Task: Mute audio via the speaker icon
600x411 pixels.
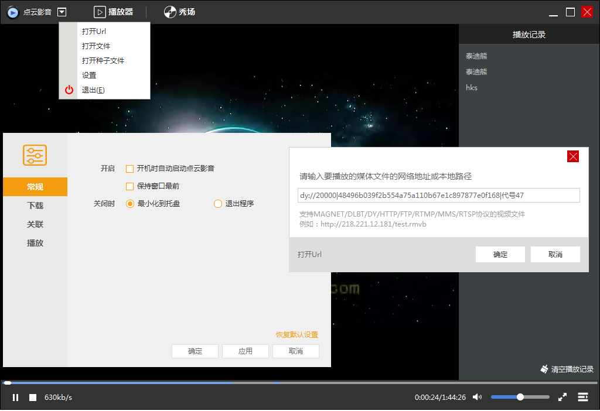Action: pyautogui.click(x=477, y=397)
